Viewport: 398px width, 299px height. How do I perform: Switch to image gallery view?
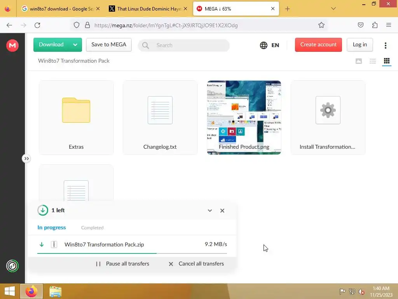pyautogui.click(x=359, y=61)
